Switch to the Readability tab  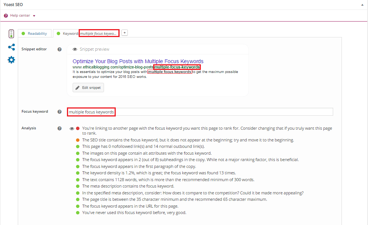34,33
